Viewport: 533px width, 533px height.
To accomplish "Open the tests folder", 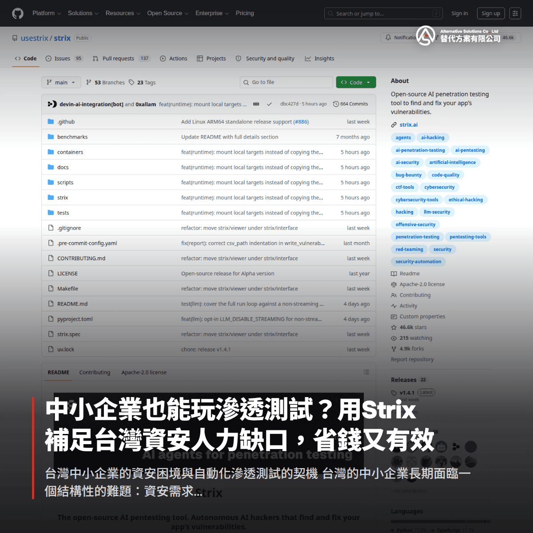I will tap(63, 213).
